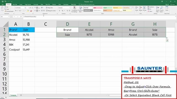
Task: Undo the last action
Action: click(x=5, y=1)
